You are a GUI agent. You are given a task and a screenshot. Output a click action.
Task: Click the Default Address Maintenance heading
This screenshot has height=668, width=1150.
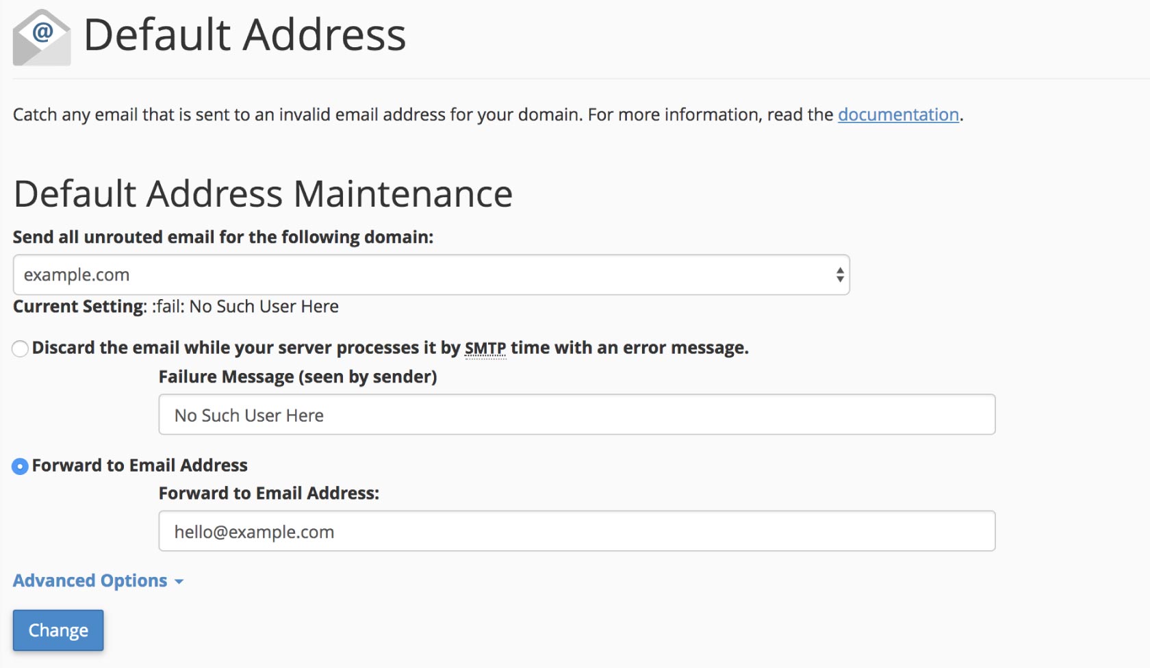(x=263, y=194)
